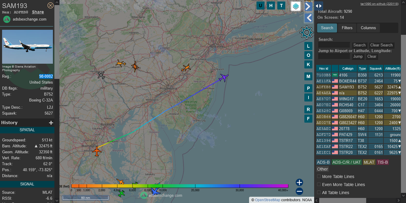Expand the History section with plus
This screenshot has height=203, width=406.
click(x=51, y=123)
